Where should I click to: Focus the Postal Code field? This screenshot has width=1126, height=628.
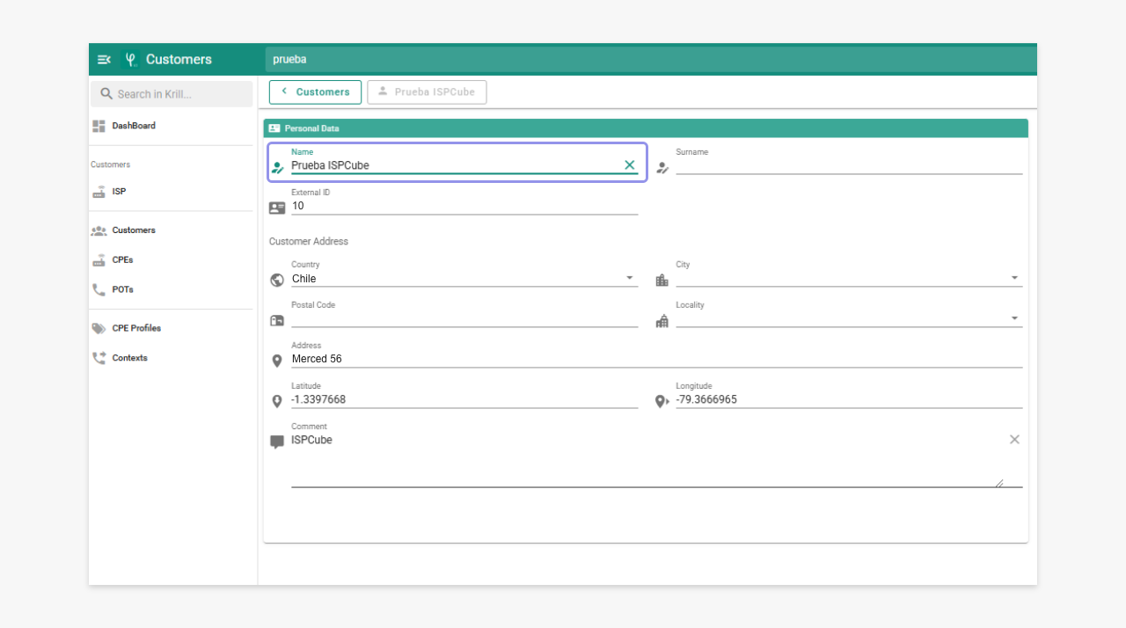click(x=464, y=318)
